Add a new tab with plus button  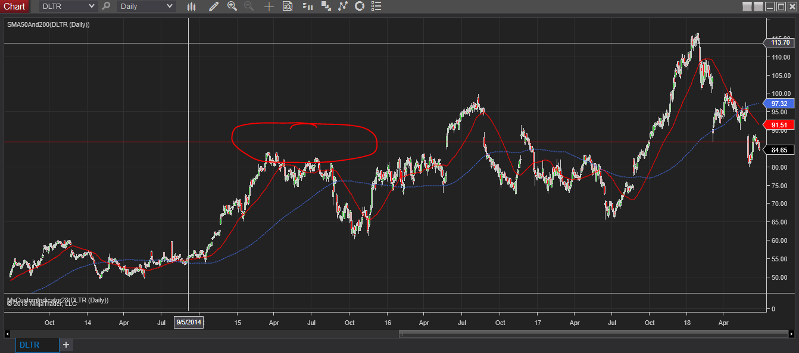66,345
